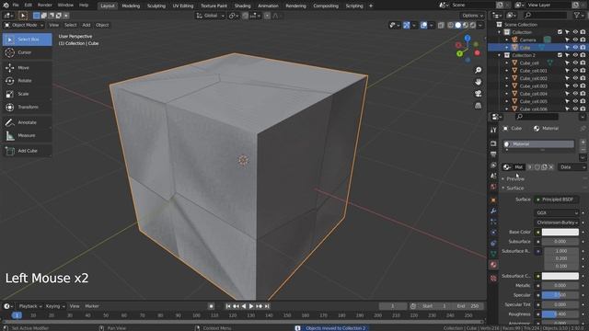Open the Options dropdown
This screenshot has width=589, height=331.
pos(472,16)
